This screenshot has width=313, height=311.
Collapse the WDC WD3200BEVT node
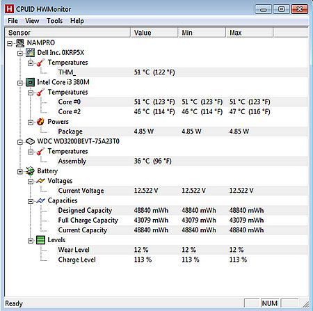point(20,142)
